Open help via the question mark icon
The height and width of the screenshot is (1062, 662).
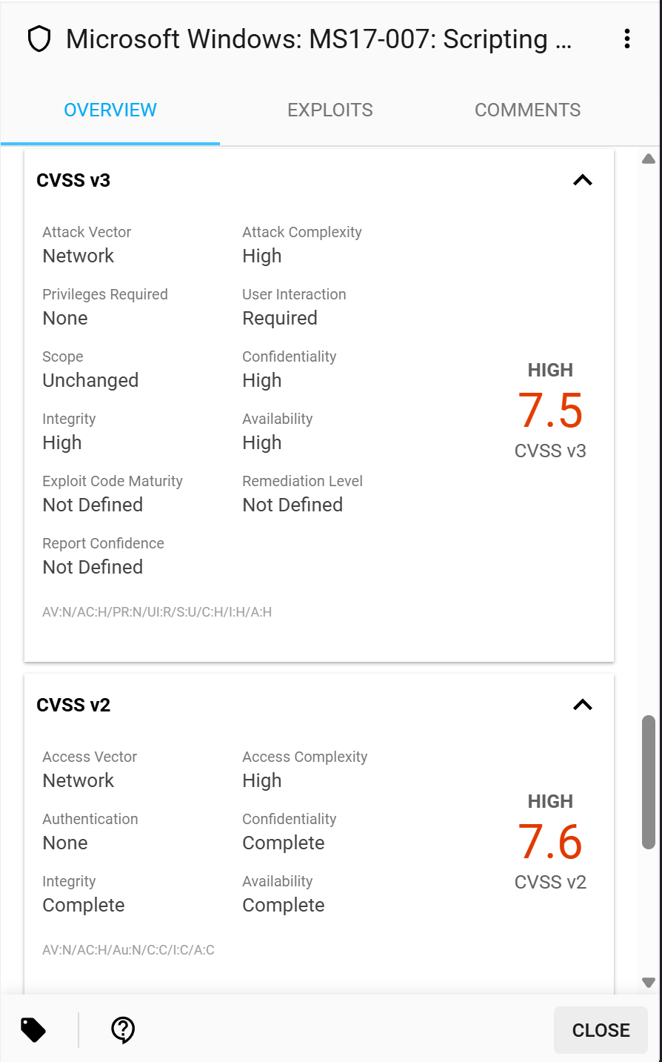[123, 1029]
